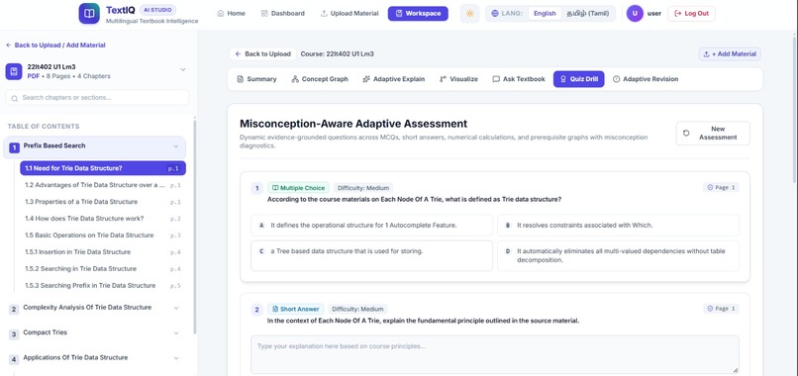Open 1.5 Basic Operations on Trie Data Structure
798x376 pixels.
(x=103, y=235)
